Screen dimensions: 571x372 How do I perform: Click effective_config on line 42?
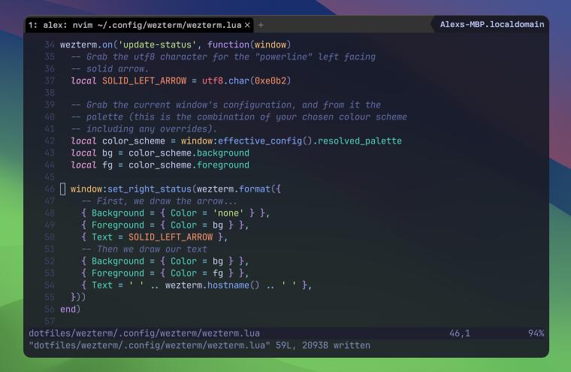point(260,141)
